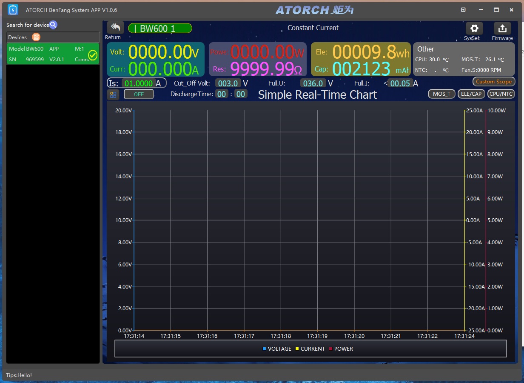Image resolution: width=524 pixels, height=383 pixels.
Task: Open SysSet gear settings
Action: coord(474,29)
